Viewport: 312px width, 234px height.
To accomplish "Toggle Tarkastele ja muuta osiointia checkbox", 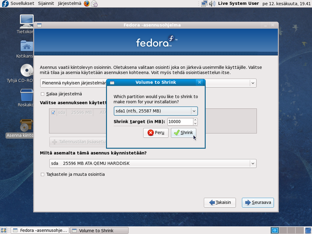I will pyautogui.click(x=43, y=174).
